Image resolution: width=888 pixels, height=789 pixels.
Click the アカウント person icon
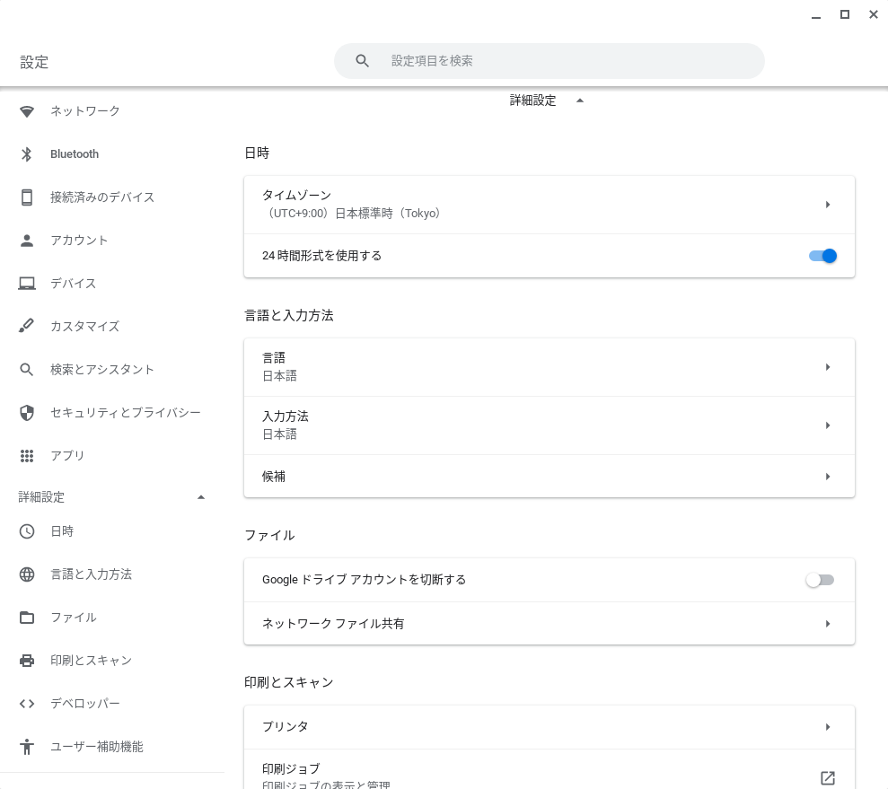[27, 241]
